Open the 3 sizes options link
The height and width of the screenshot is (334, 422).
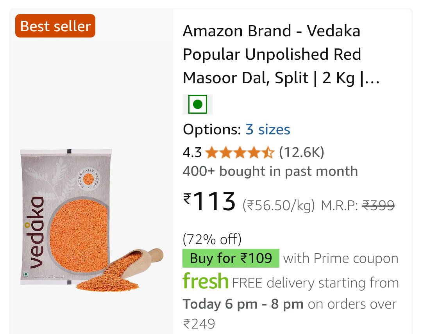(x=268, y=130)
